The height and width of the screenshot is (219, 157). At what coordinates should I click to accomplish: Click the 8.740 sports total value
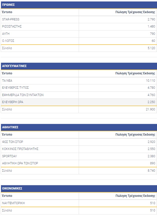coord(151,171)
